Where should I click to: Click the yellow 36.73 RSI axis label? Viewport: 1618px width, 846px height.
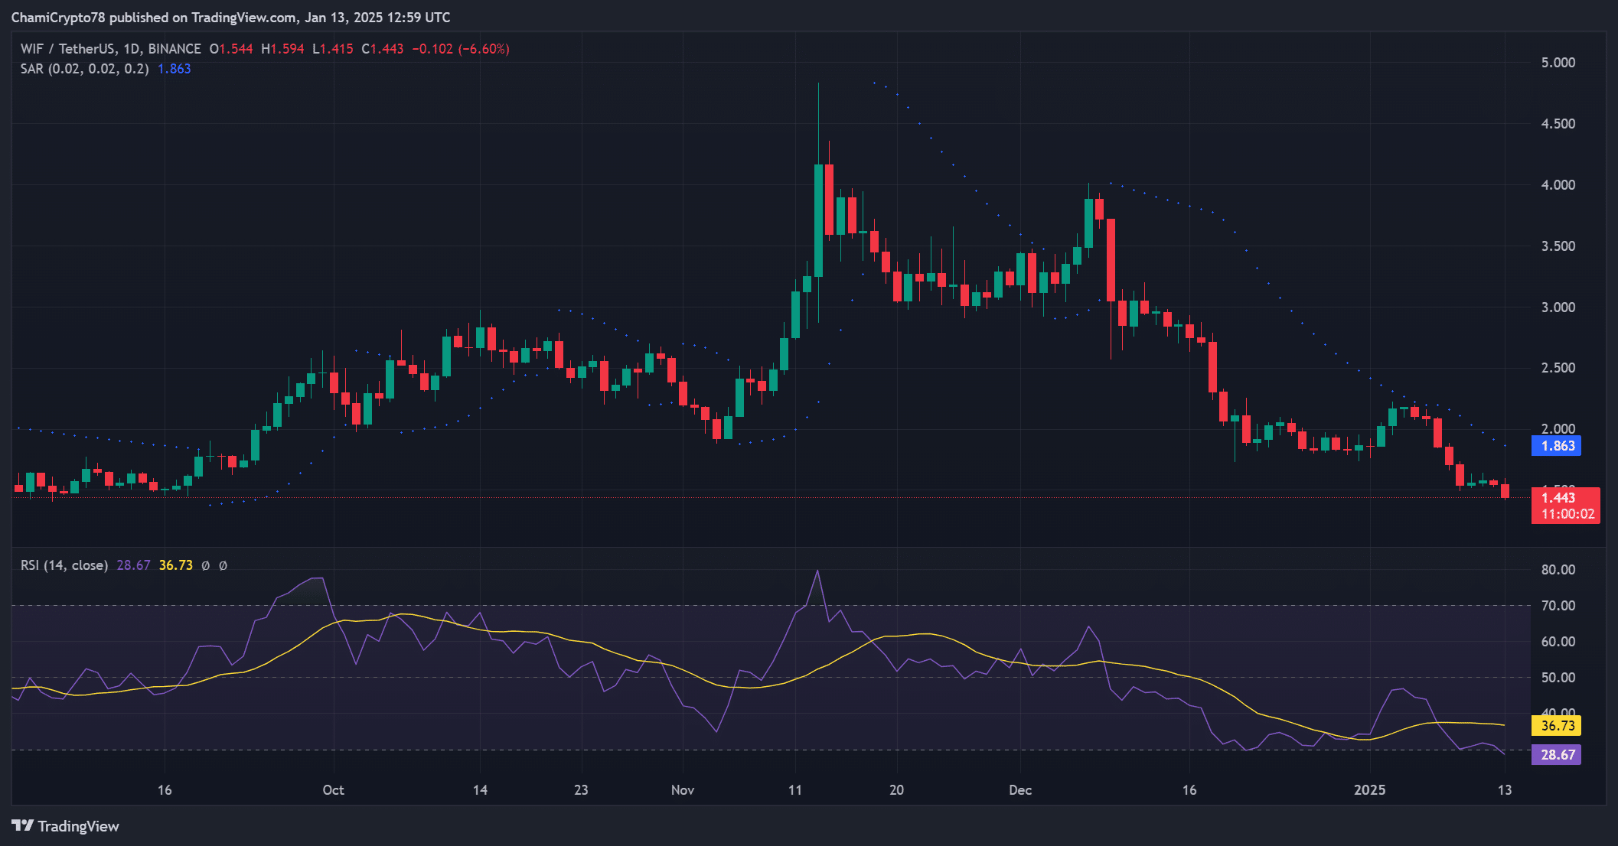pyautogui.click(x=1556, y=726)
